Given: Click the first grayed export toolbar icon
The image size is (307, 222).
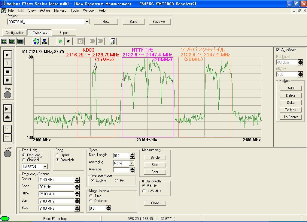Looking at the screenshot, I should click(92, 41).
